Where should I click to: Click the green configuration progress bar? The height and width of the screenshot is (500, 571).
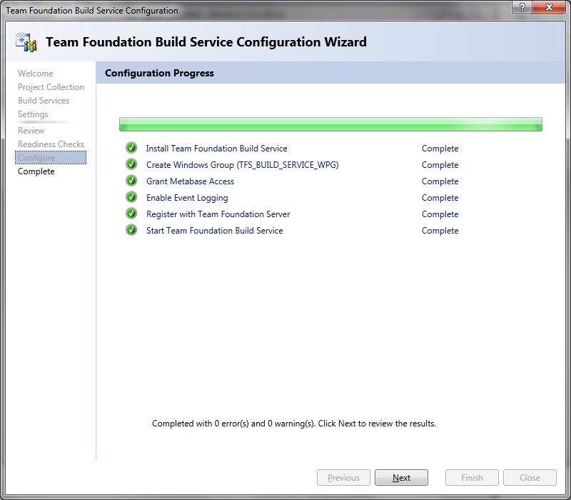click(330, 124)
